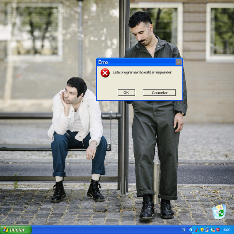Click the Windows flag logo on Iniciar
Screen dimensions: 234x234
pyautogui.click(x=6, y=230)
